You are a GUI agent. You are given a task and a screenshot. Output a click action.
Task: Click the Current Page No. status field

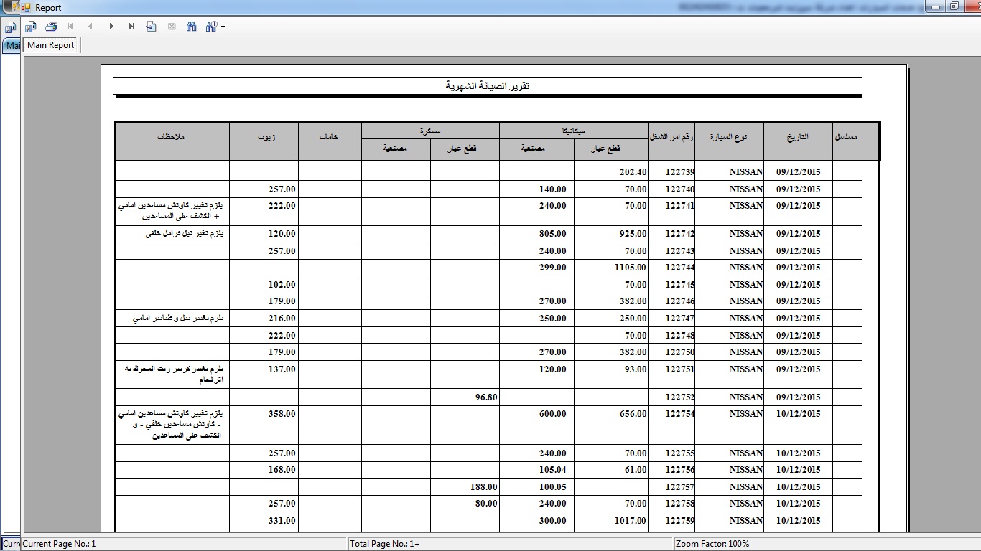point(59,544)
